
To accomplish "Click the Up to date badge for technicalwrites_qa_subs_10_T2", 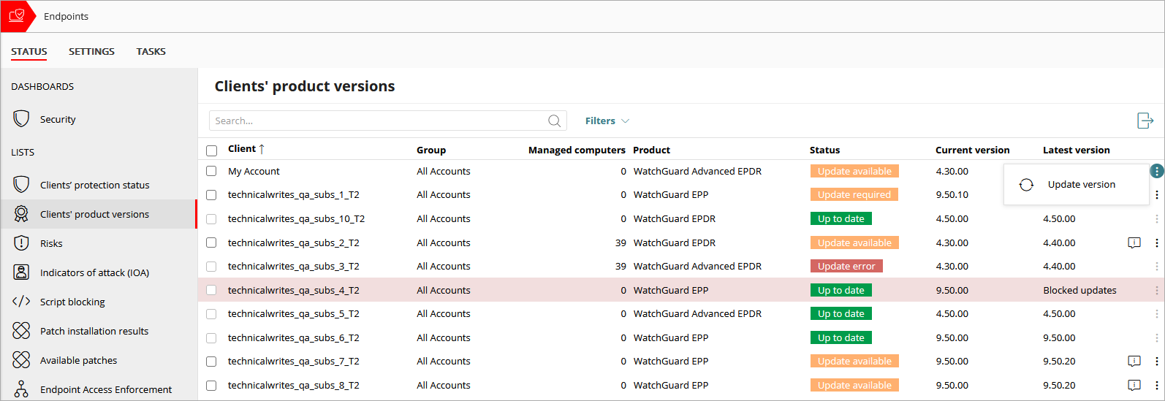I will pos(840,218).
